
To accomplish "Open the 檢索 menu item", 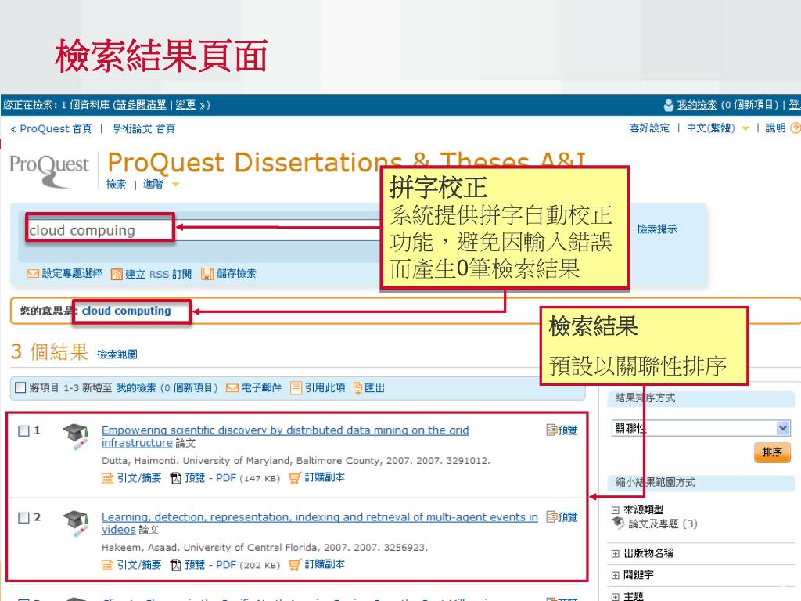I will coord(116,184).
